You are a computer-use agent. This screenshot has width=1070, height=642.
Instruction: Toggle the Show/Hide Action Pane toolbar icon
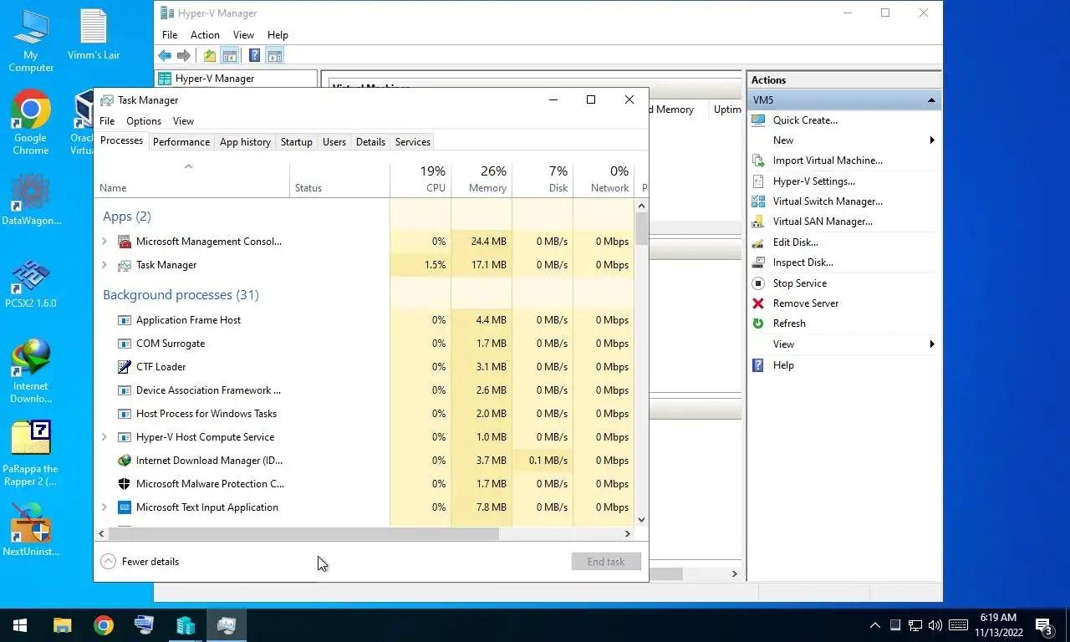275,56
